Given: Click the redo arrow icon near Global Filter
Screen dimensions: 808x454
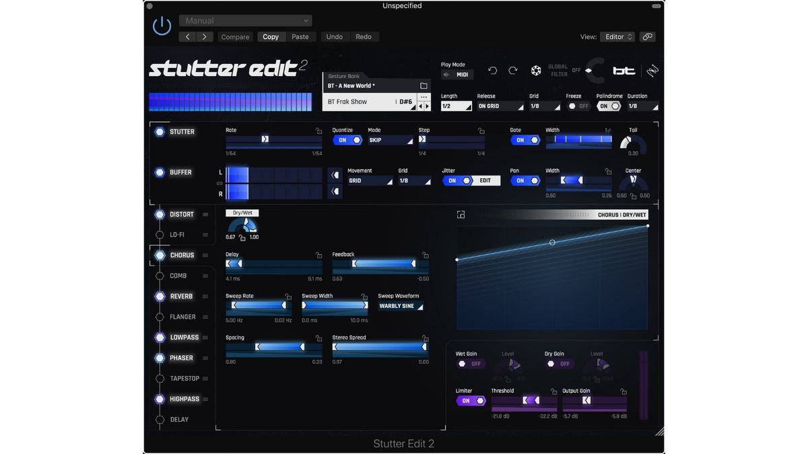Looking at the screenshot, I should (513, 70).
